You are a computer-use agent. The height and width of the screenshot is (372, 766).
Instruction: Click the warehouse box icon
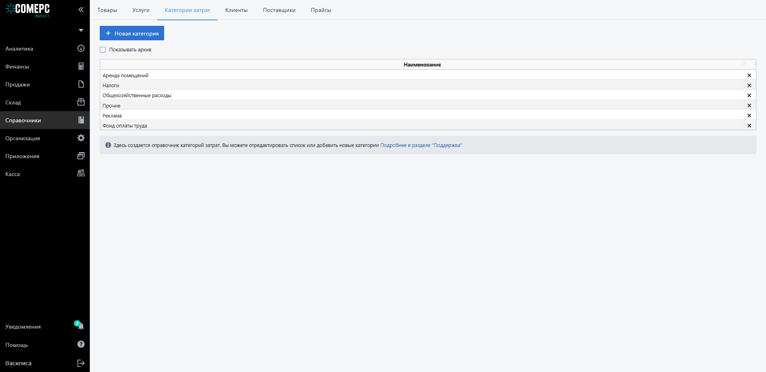(81, 102)
